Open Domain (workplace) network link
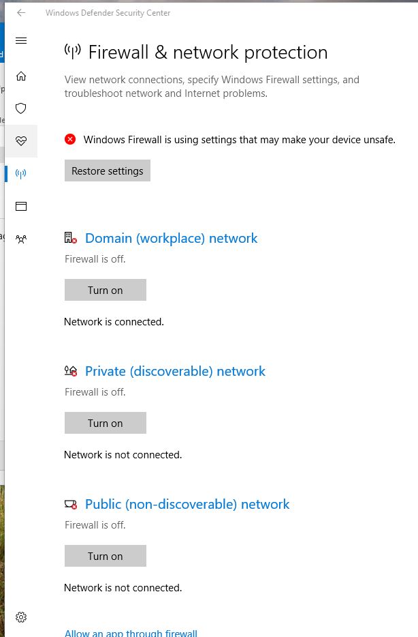The image size is (418, 637). pos(171,238)
